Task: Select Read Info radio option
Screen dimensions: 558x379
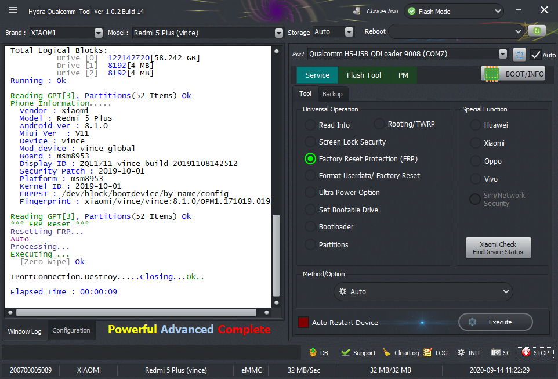Action: [x=310, y=125]
